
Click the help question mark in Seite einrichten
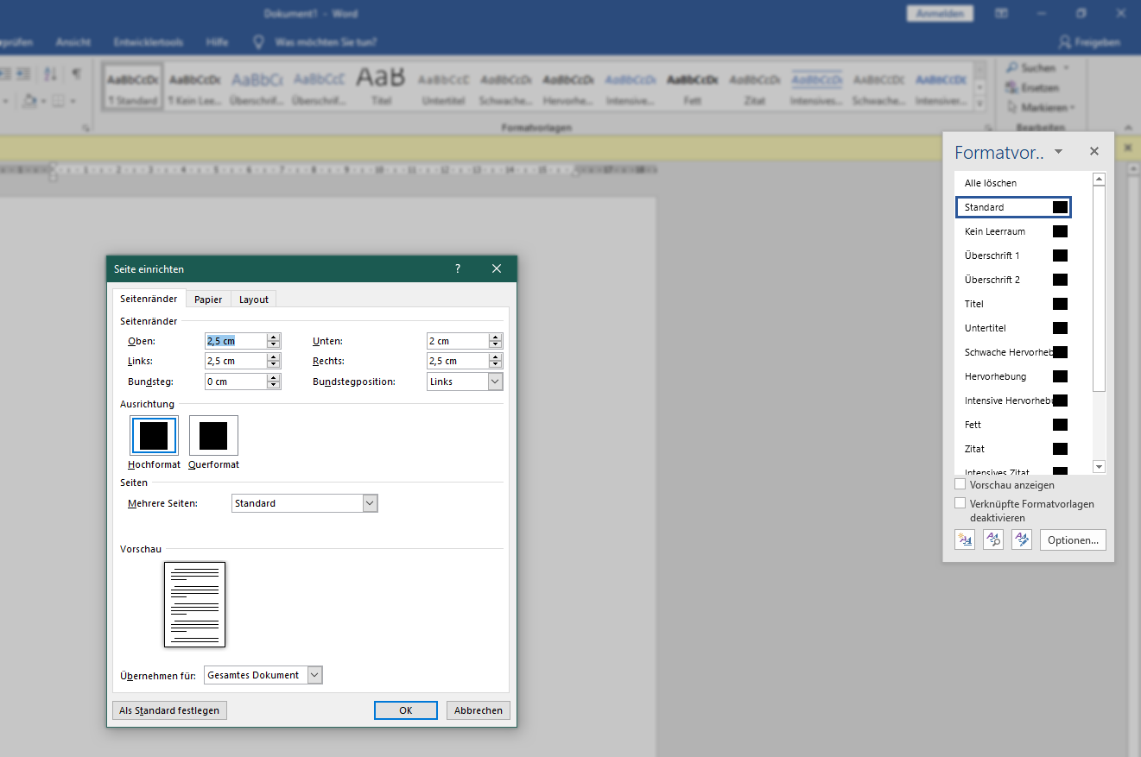tap(458, 268)
